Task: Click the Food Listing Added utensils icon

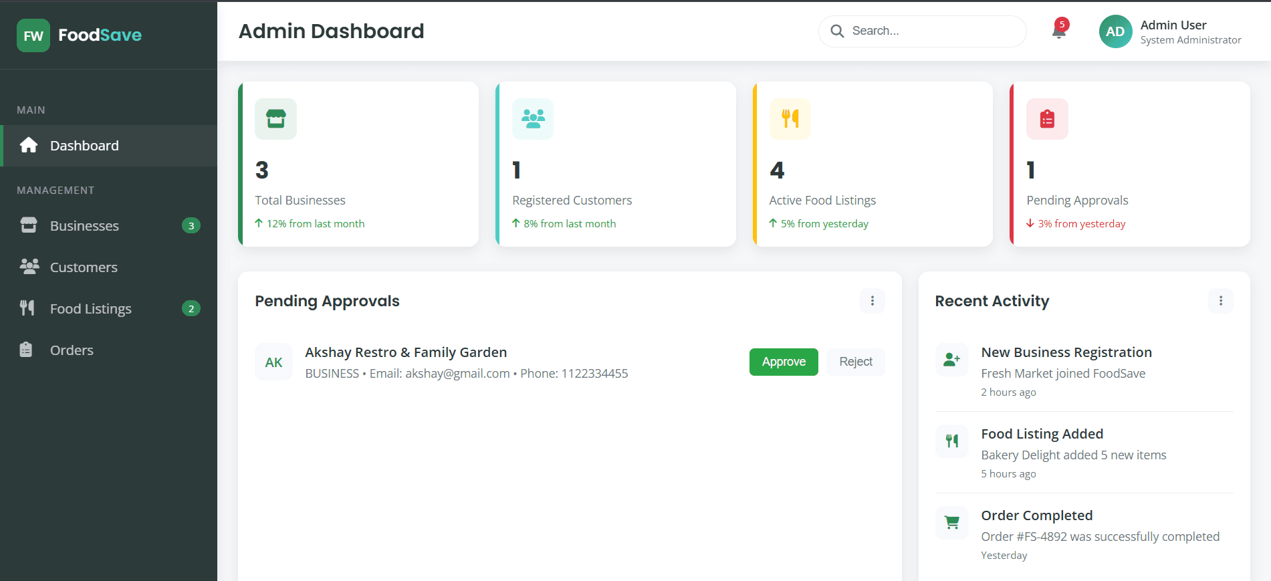Action: pos(951,441)
